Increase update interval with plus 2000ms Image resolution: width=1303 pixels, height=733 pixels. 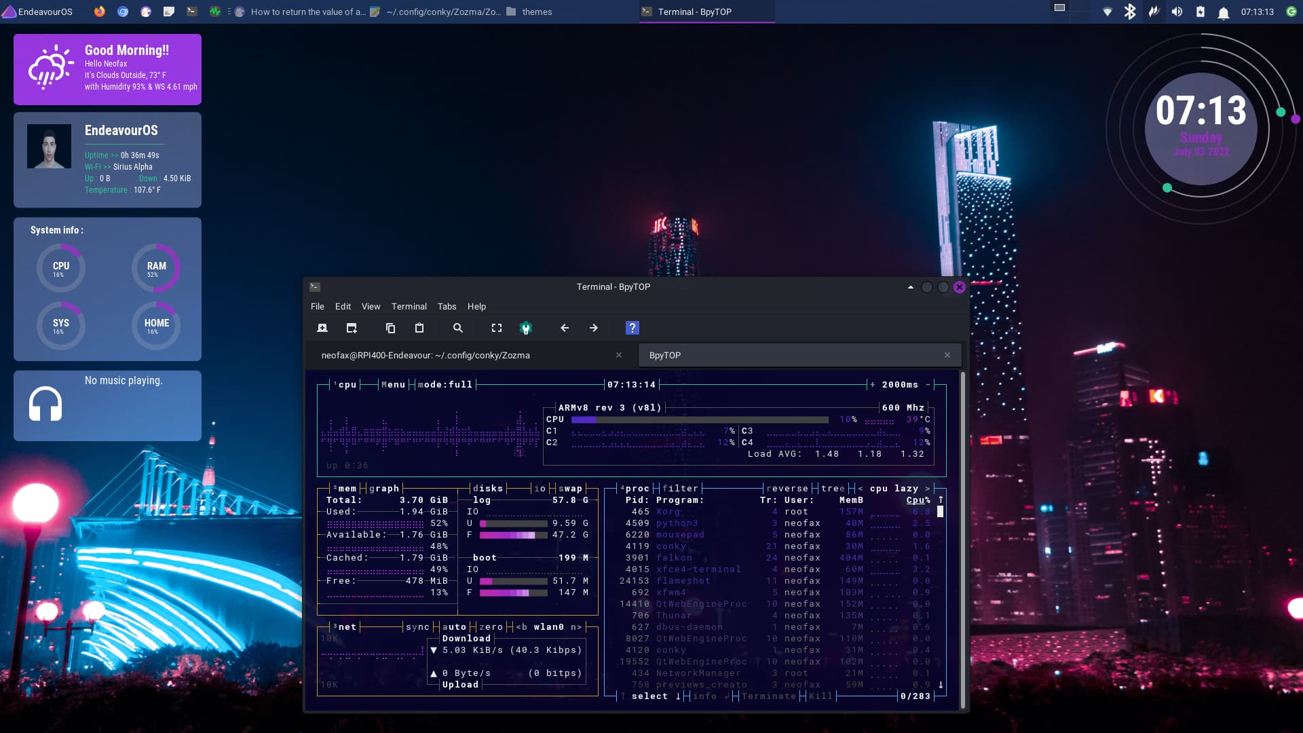873,385
